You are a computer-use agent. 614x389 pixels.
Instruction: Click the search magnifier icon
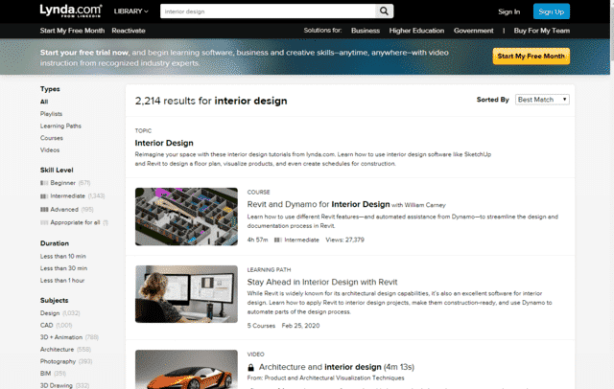(x=384, y=11)
